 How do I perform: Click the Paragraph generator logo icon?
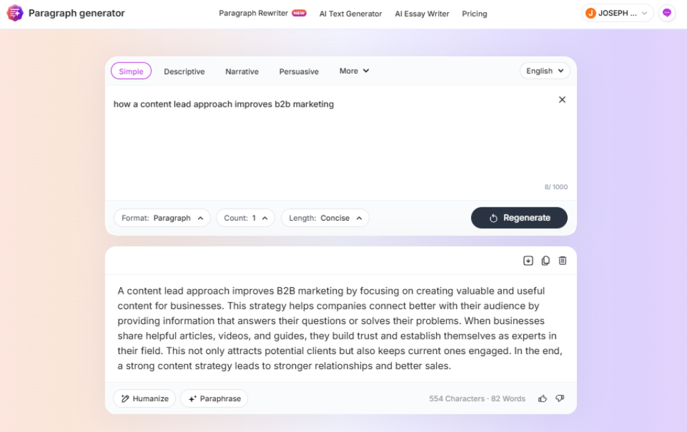click(x=15, y=13)
